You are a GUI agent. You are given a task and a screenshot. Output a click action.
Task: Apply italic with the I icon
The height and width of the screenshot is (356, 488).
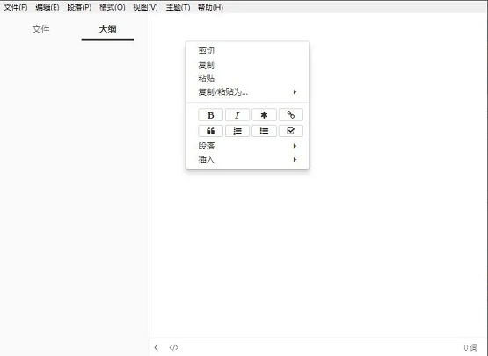237,115
